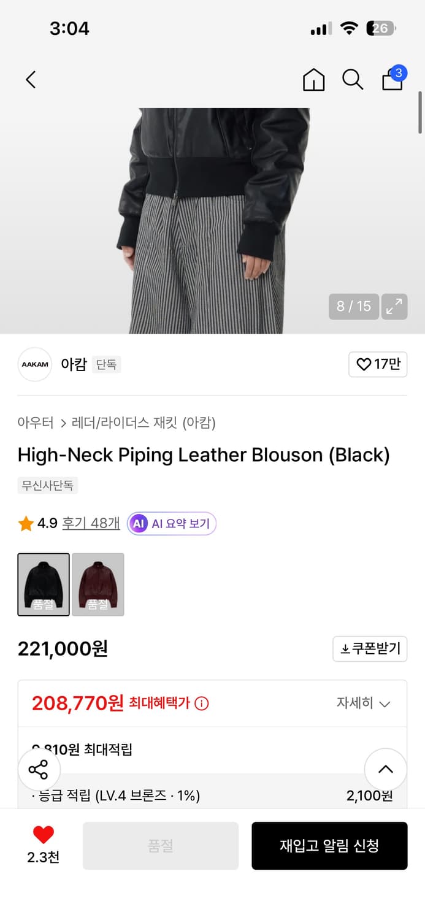Tap 재입고 알림 신청 button
This screenshot has width=425, height=920.
[329, 846]
